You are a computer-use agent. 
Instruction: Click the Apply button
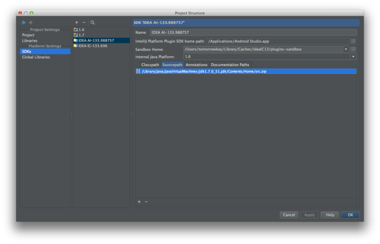point(309,215)
